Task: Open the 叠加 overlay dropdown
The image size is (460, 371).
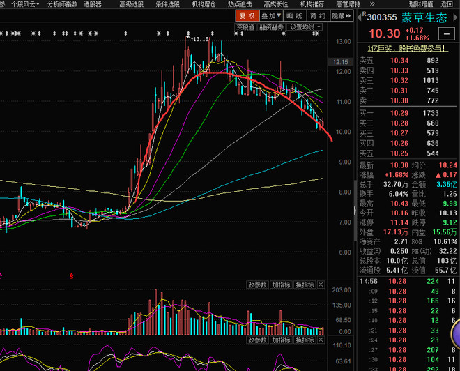Action: [x=271, y=15]
